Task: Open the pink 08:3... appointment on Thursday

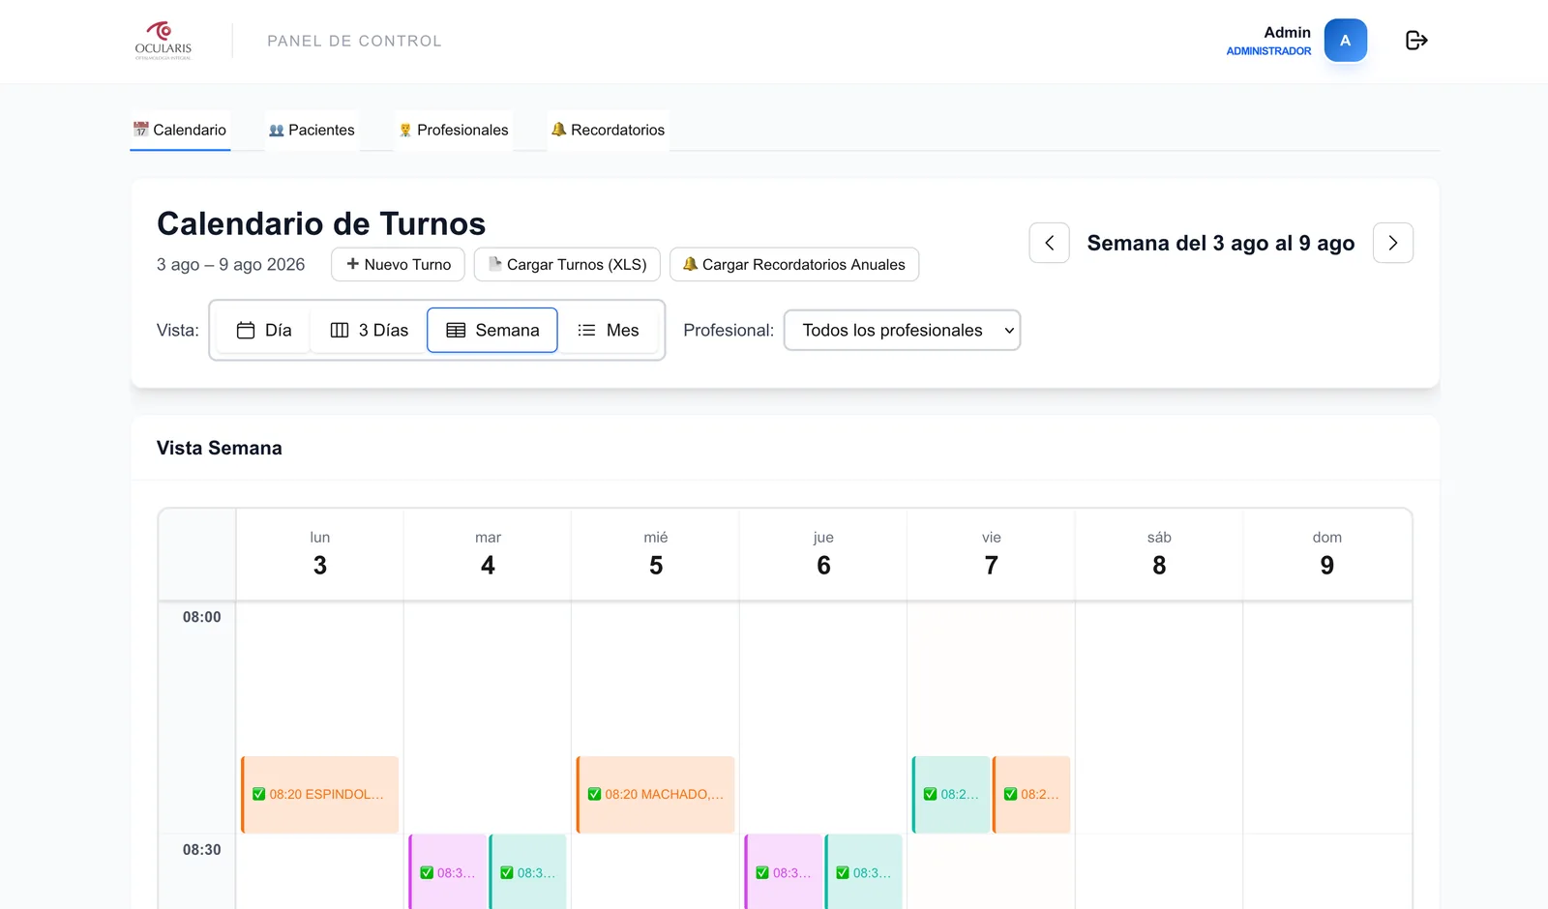Action: [x=784, y=871]
